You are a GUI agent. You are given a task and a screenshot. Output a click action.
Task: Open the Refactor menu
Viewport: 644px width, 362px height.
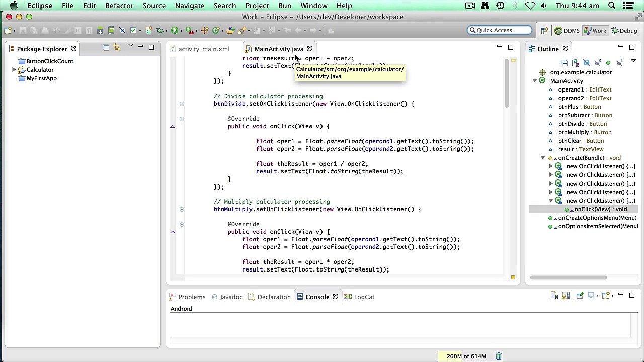119,6
